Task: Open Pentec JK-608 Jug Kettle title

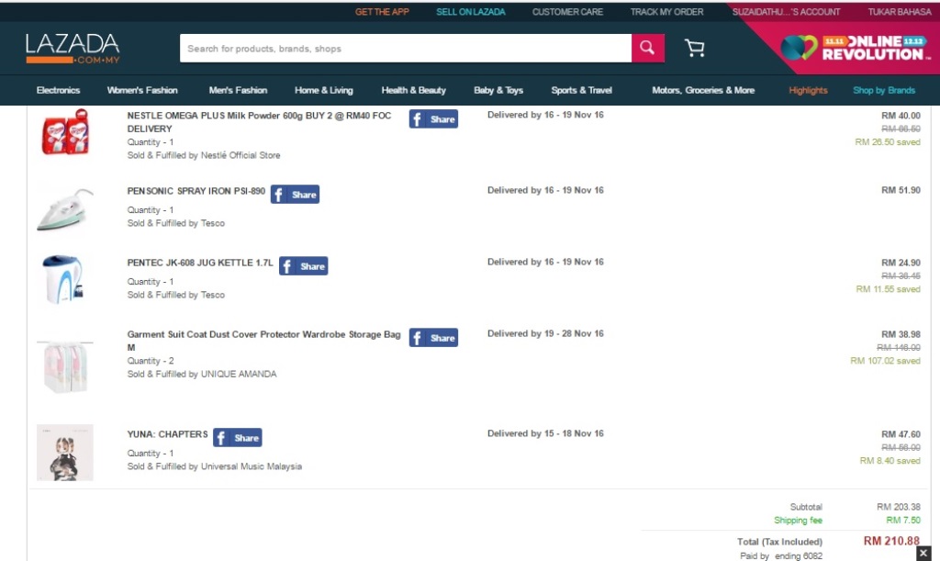Action: coord(200,263)
